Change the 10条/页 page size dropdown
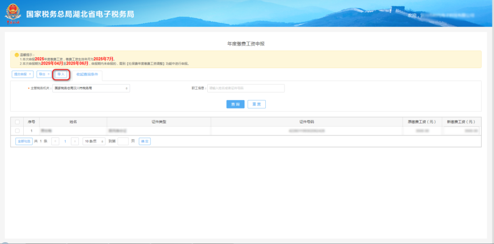The height and width of the screenshot is (244, 494). point(94,141)
